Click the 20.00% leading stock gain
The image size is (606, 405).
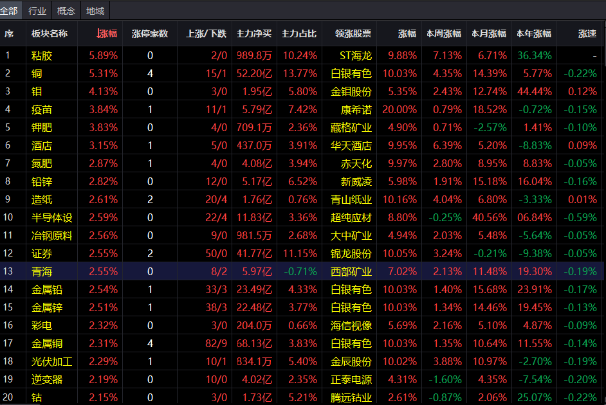pos(399,110)
